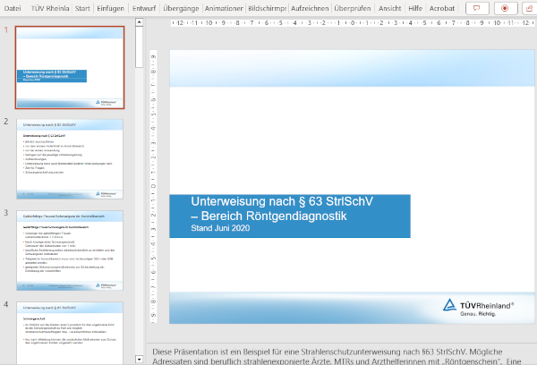Select slide 3 Kontrollbereich thumbnail

coord(70,250)
